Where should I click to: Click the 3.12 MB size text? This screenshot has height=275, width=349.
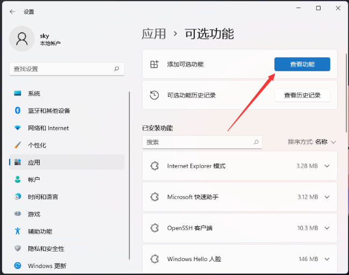308,197
